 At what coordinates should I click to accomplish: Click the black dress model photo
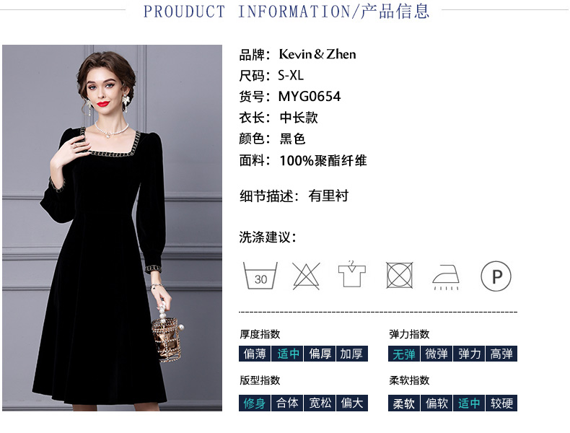tap(112, 228)
